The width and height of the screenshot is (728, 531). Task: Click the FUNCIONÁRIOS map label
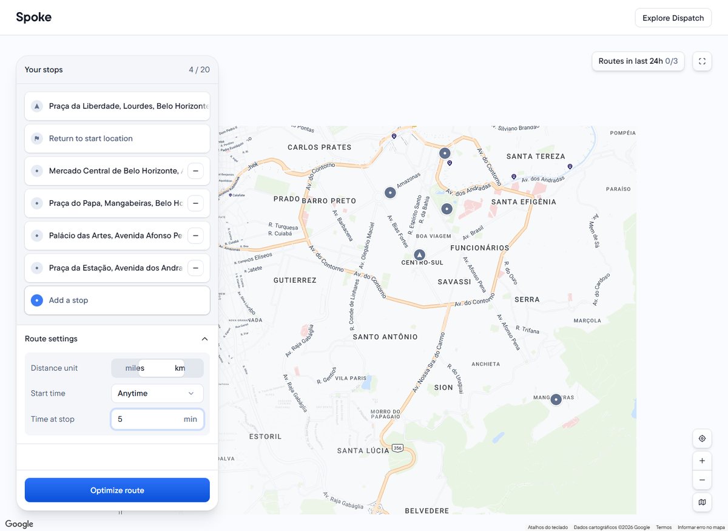[480, 248]
